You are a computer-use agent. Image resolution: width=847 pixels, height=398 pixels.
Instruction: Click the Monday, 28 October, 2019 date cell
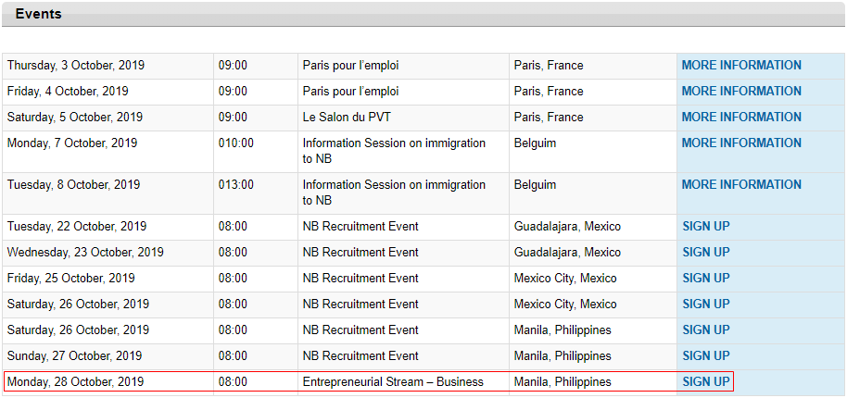point(76,382)
